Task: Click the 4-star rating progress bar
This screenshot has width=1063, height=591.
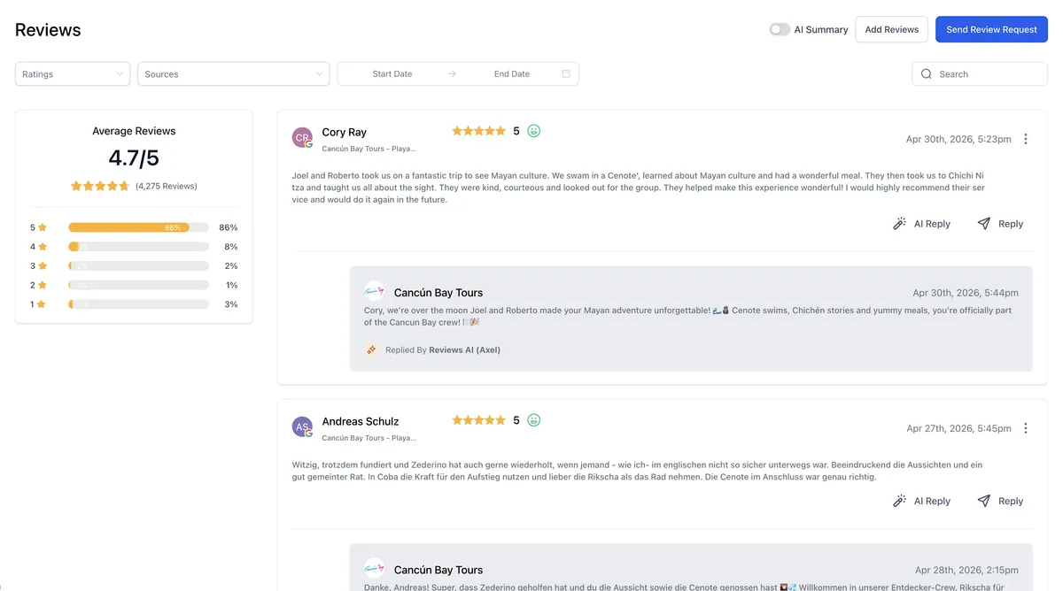Action: [x=138, y=247]
